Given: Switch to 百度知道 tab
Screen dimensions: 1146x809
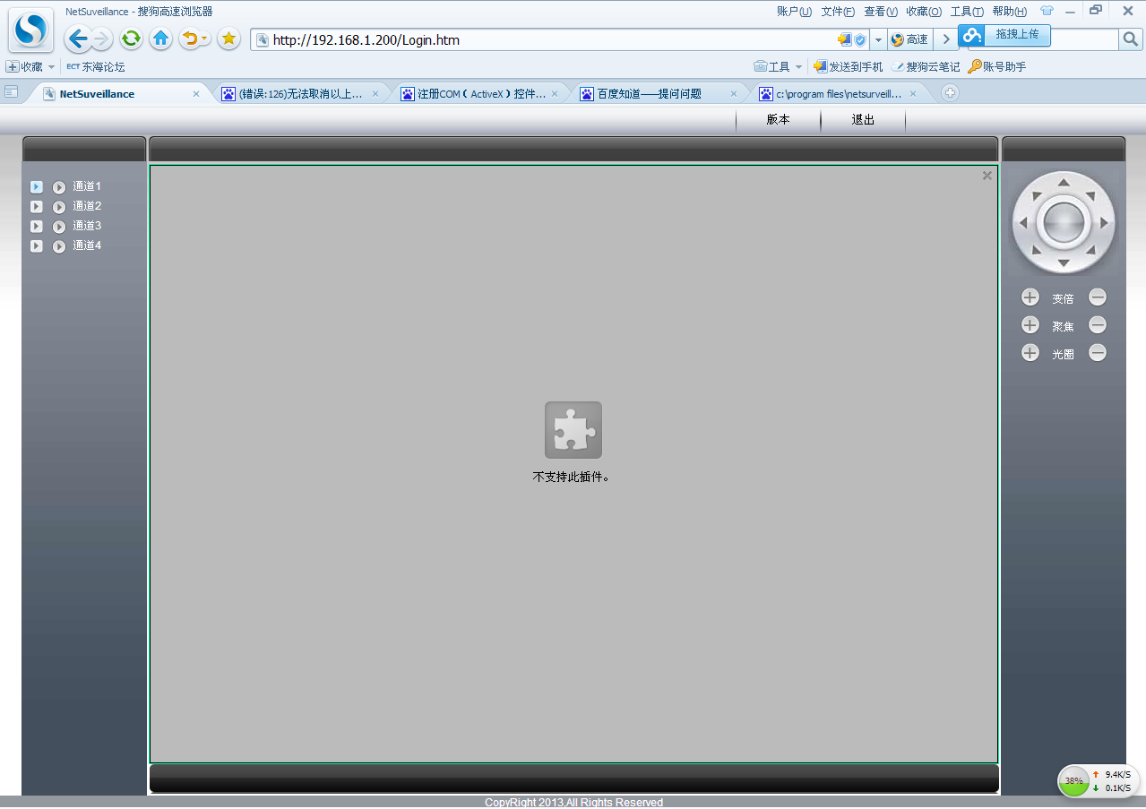Looking at the screenshot, I should click(x=650, y=94).
